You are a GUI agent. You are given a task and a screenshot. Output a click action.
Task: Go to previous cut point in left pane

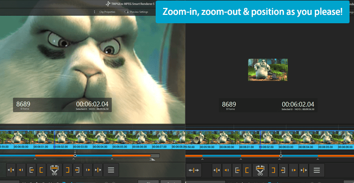click(x=10, y=170)
